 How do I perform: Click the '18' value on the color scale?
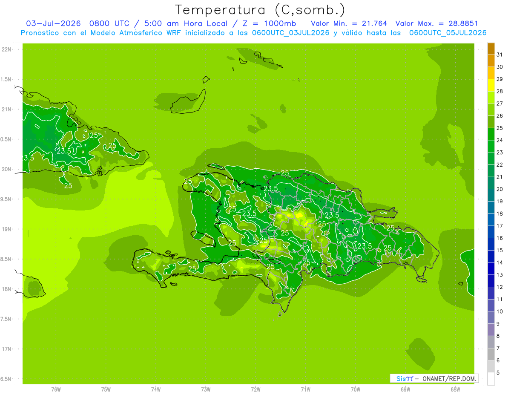point(500,213)
